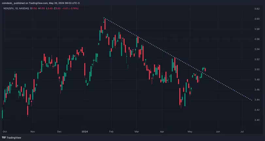The image size is (265, 141).
Task: Click the 3.48 price axis label
Action: point(257,79)
